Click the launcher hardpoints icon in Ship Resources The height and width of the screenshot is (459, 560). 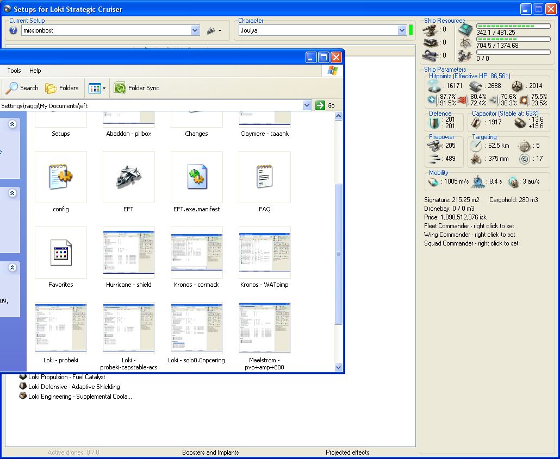[x=431, y=42]
